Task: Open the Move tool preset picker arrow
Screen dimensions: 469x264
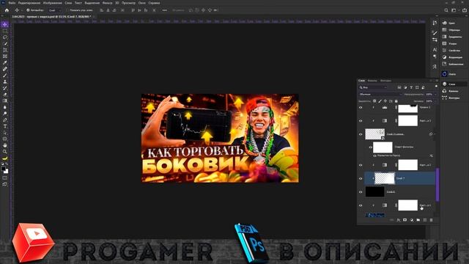Action: tap(21, 10)
